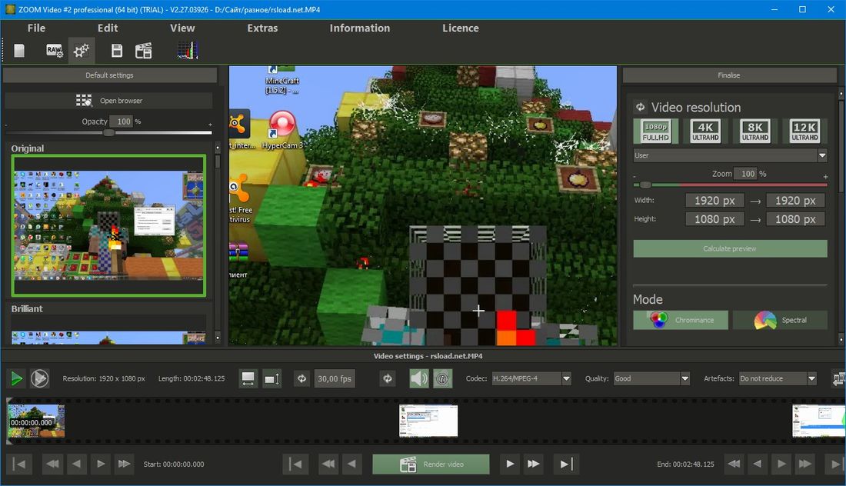Open the Extras menu
Image resolution: width=846 pixels, height=486 pixels.
pos(262,28)
